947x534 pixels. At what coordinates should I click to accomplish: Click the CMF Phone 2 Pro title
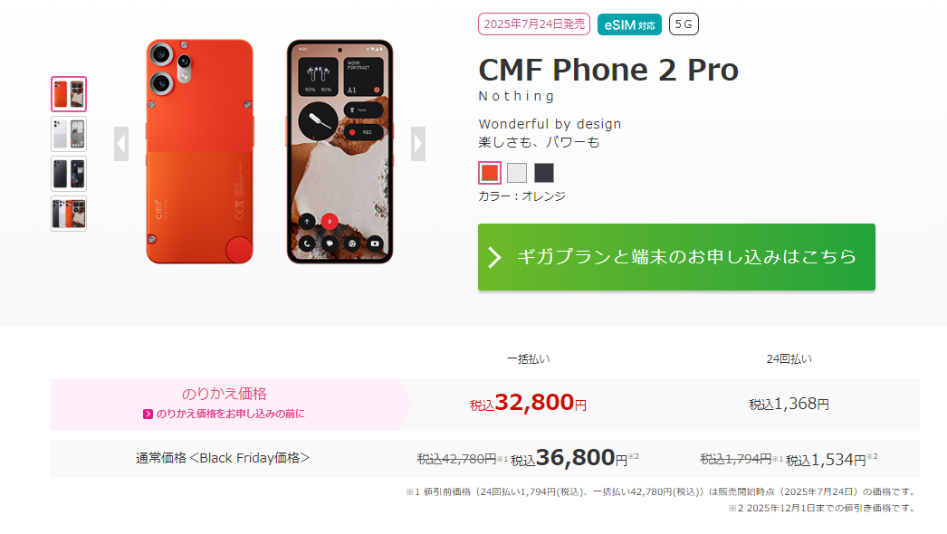(x=608, y=70)
